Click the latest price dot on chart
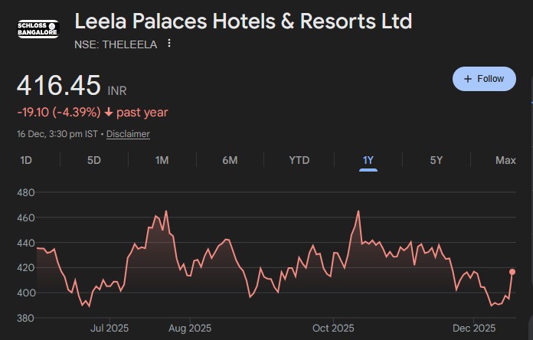This screenshot has width=533, height=340. [x=512, y=272]
